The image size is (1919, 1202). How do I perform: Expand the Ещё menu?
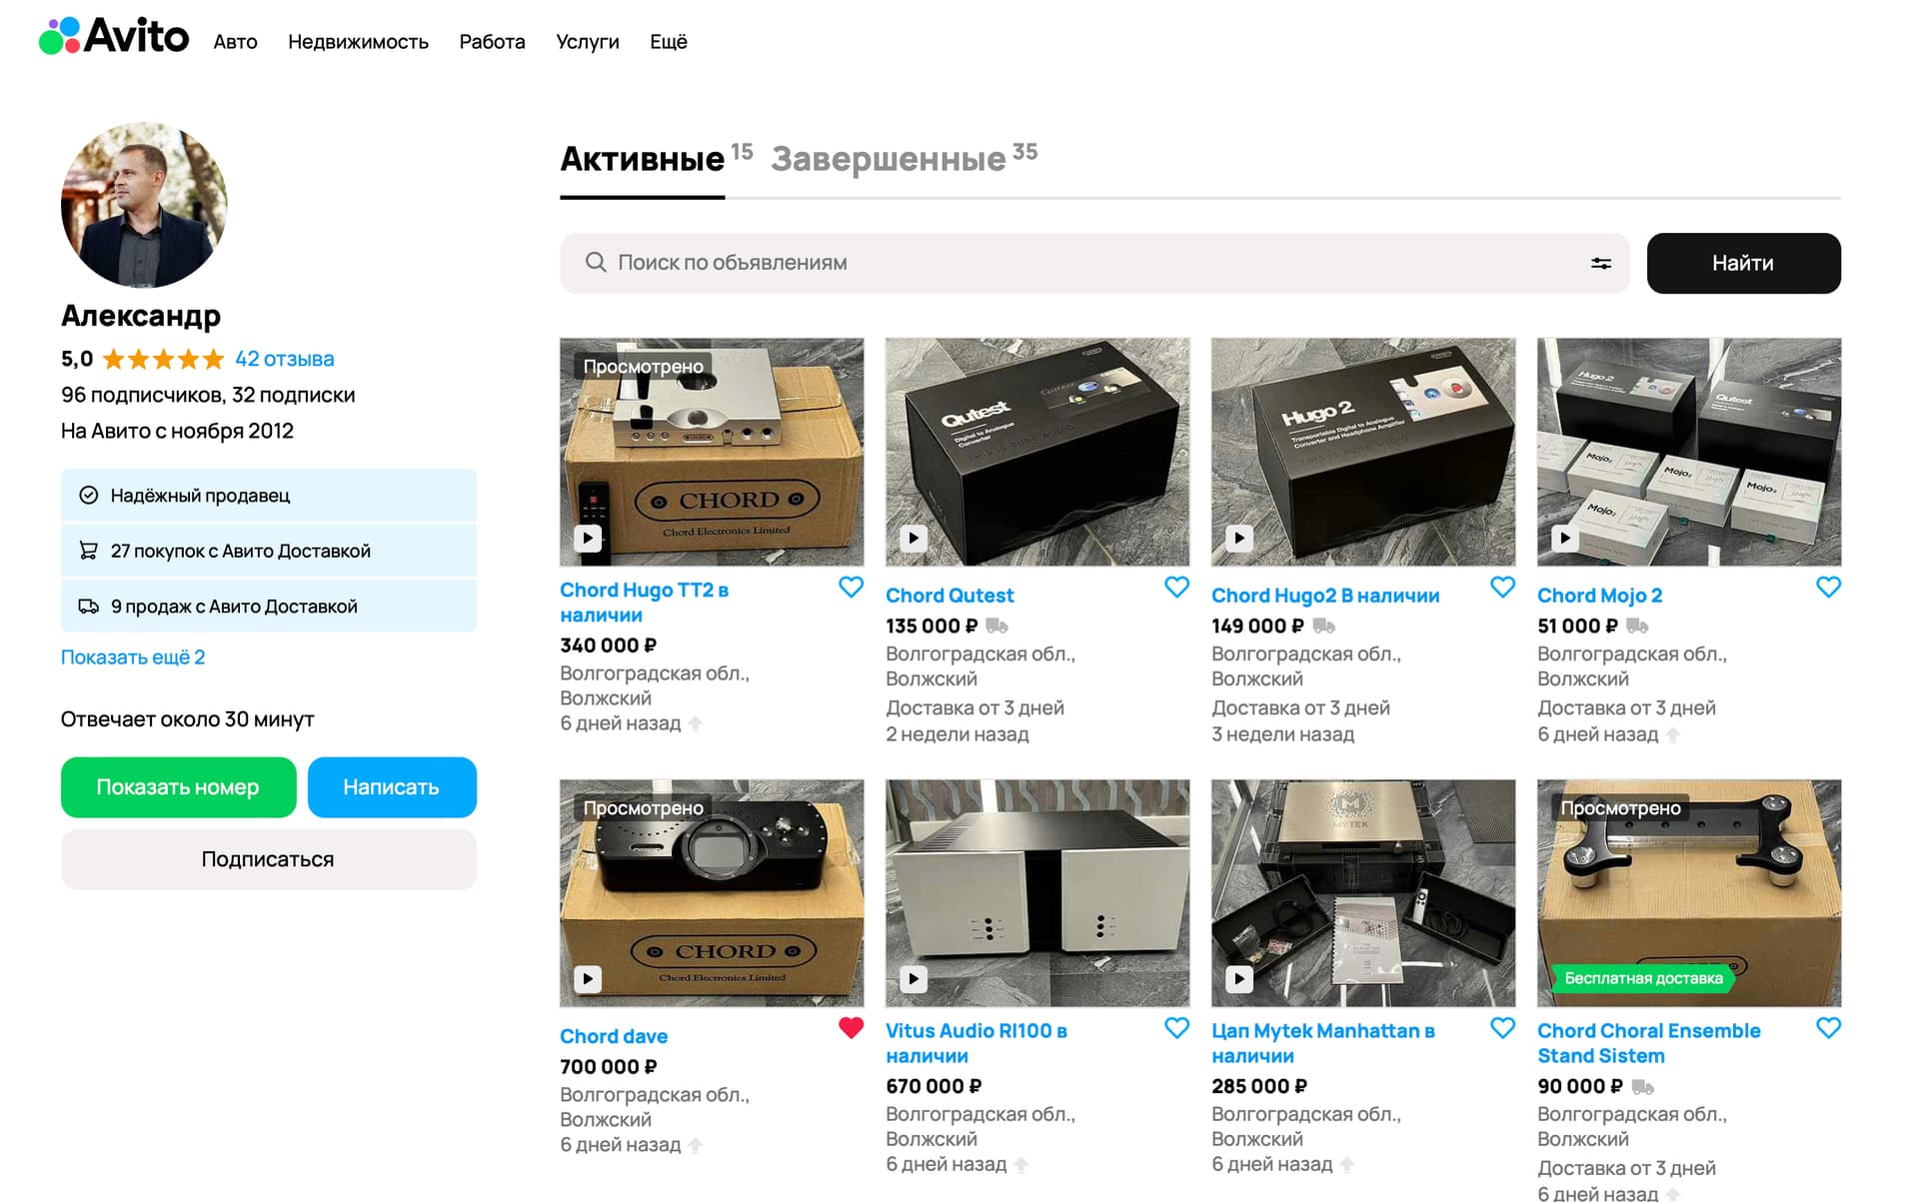pyautogui.click(x=669, y=42)
